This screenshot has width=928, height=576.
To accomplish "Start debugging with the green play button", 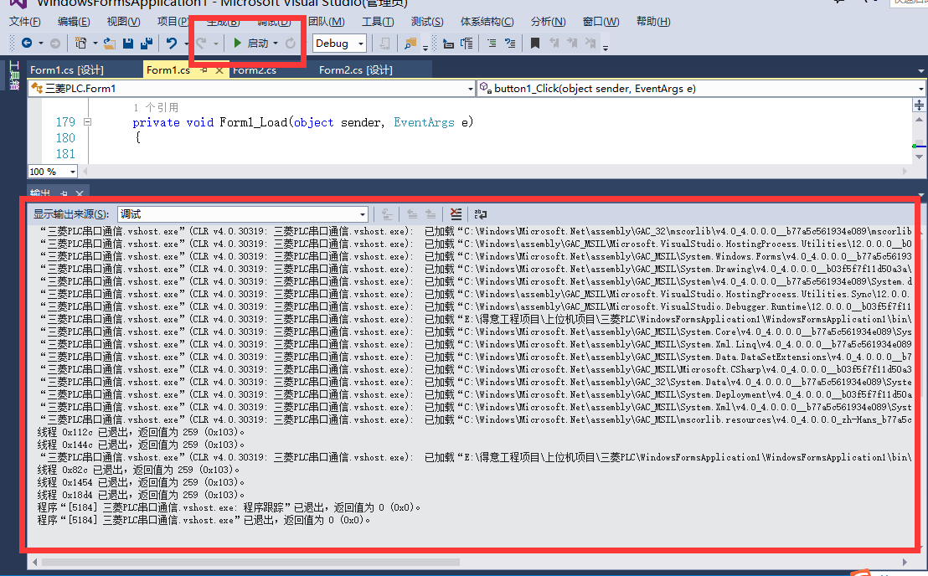I will point(237,44).
